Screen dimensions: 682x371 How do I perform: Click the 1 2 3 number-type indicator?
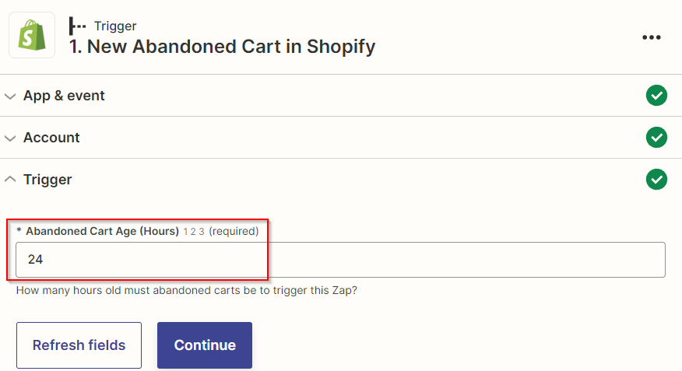click(x=194, y=232)
